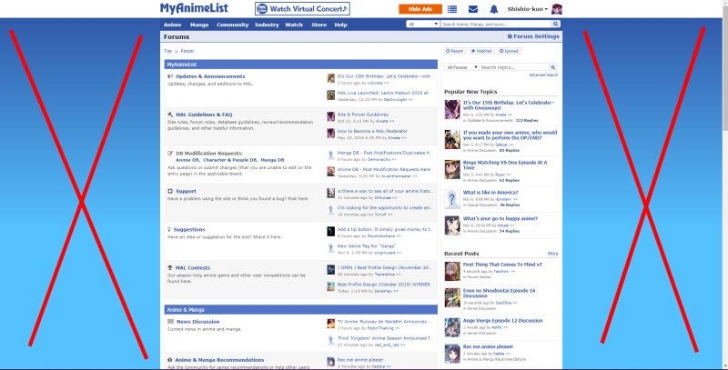Open the Shishio-kun account dropdown
Image resolution: width=728 pixels, height=370 pixels.
528,9
